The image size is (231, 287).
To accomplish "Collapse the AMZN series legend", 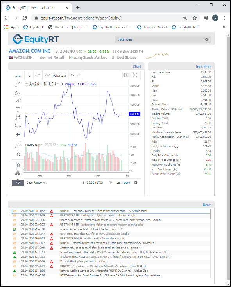I will 26,84.
